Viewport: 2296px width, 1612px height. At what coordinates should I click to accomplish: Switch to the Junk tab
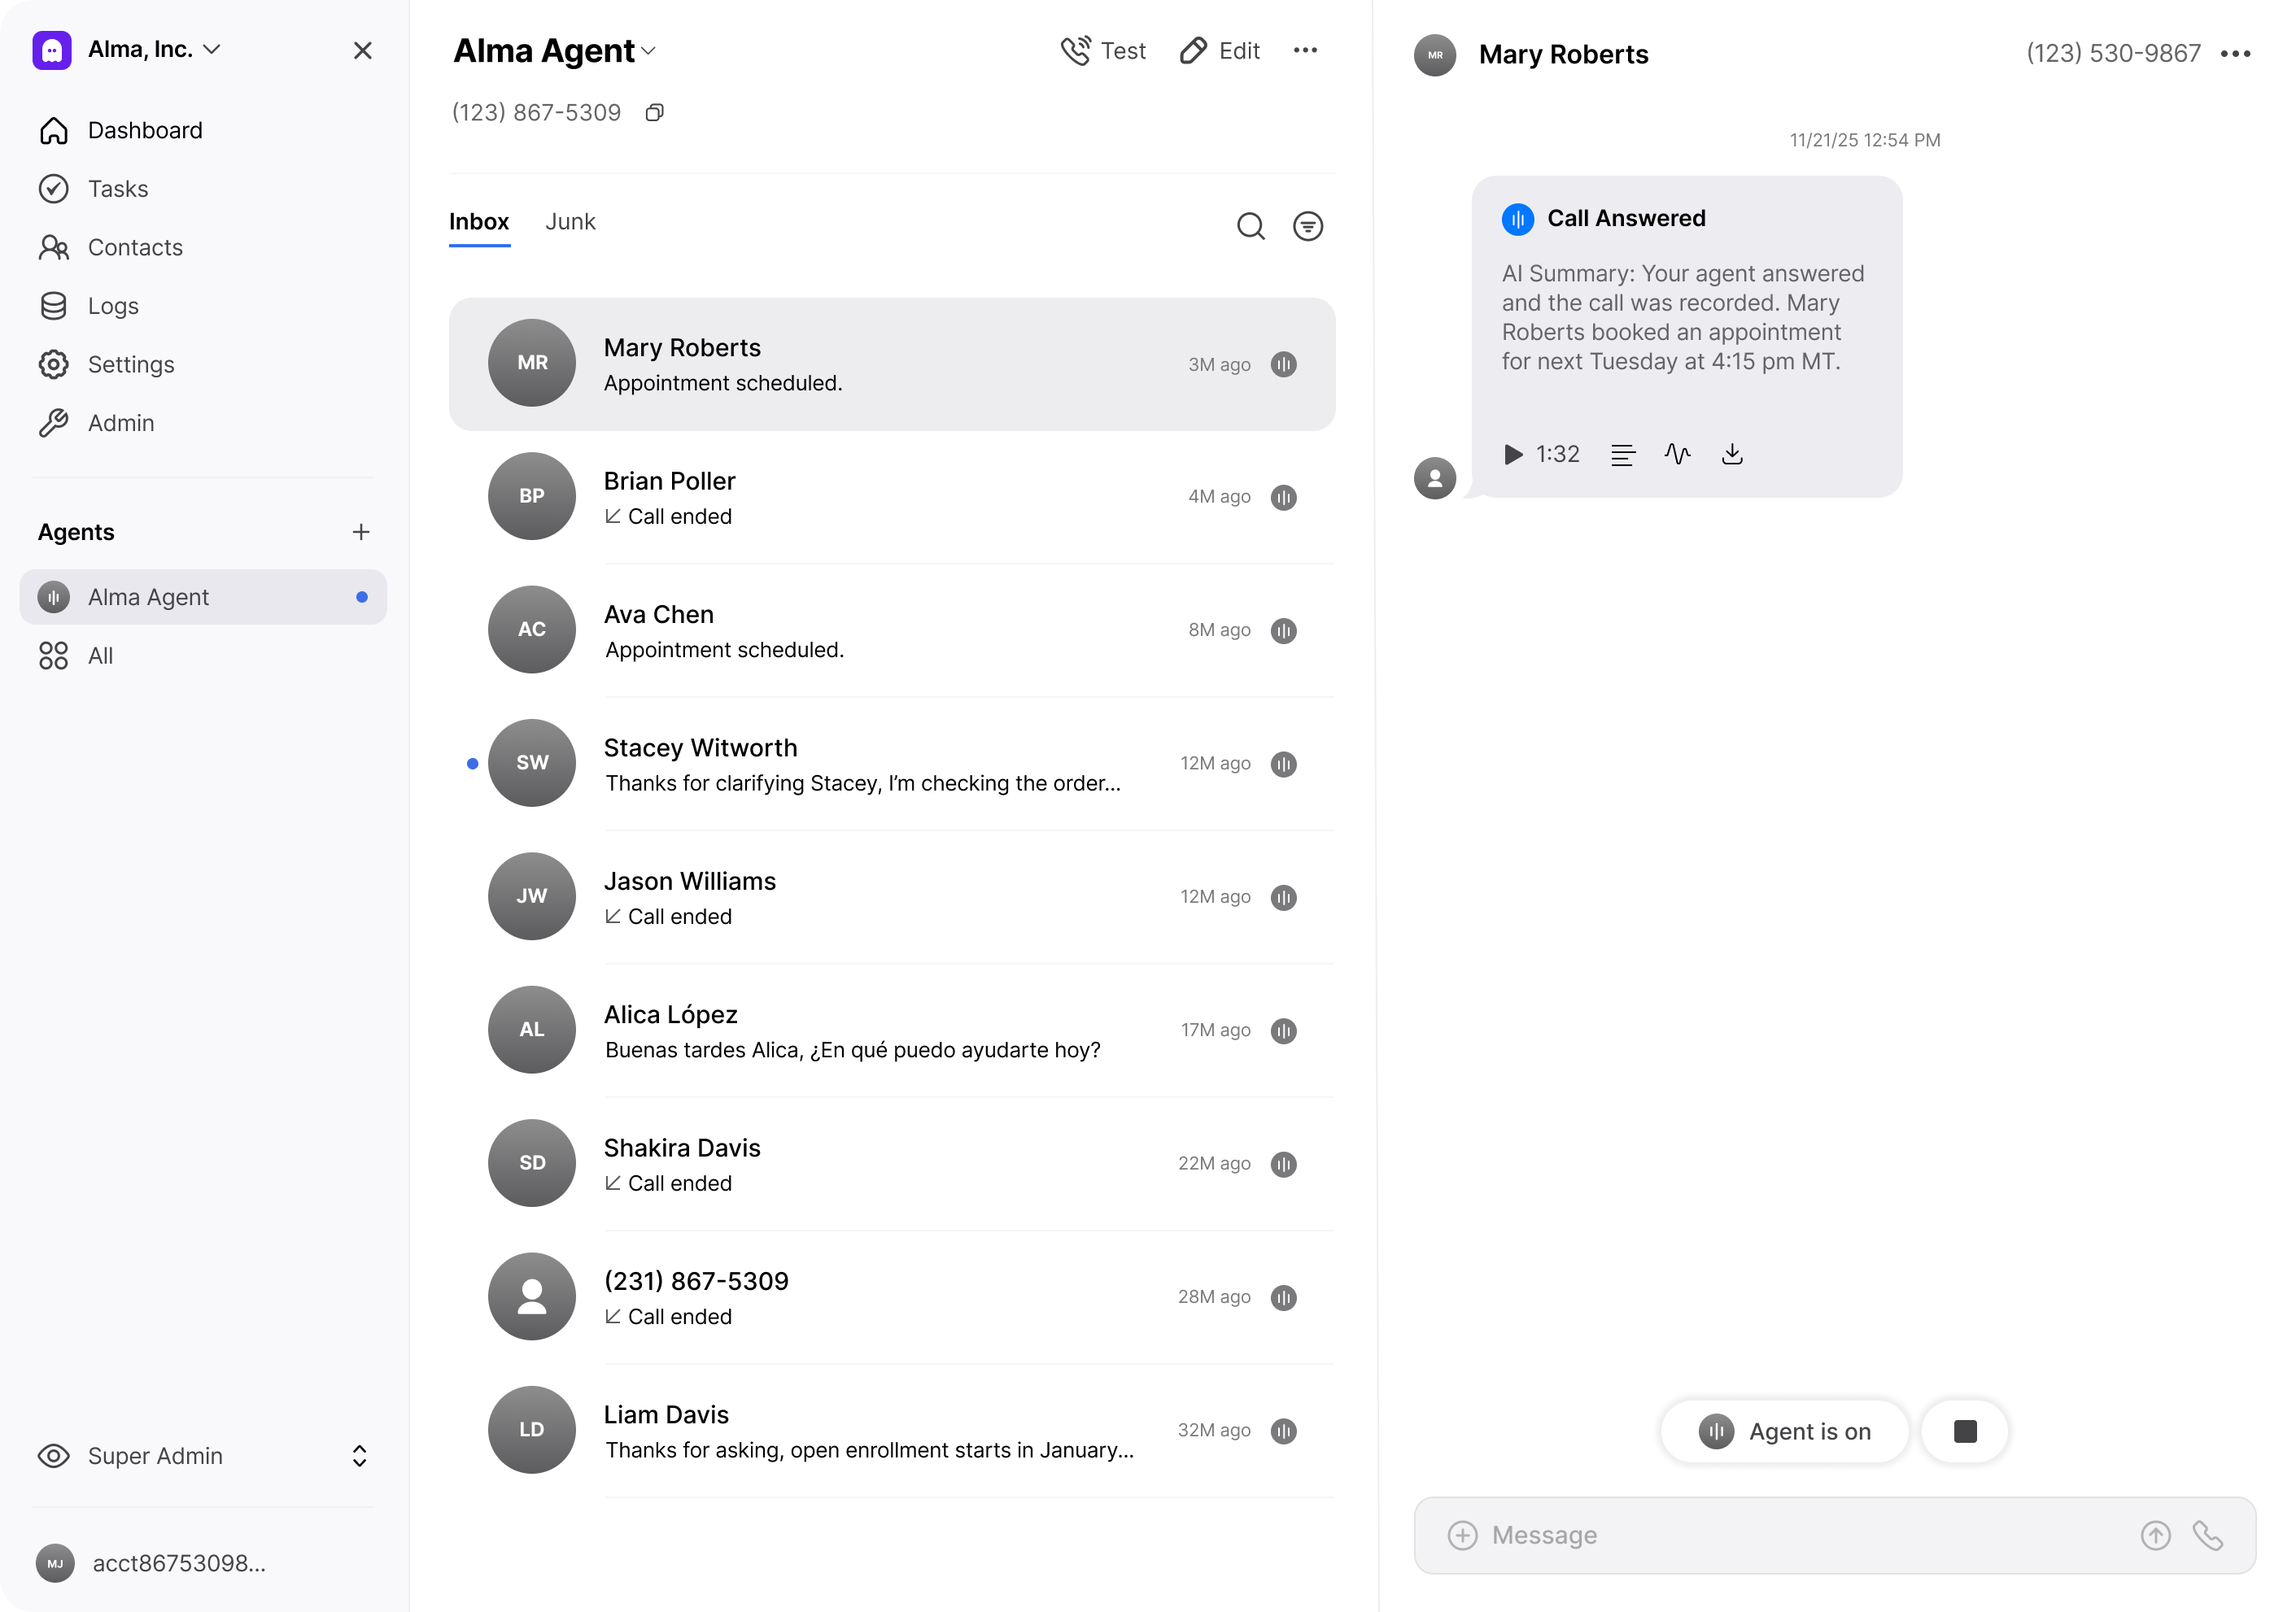(570, 222)
